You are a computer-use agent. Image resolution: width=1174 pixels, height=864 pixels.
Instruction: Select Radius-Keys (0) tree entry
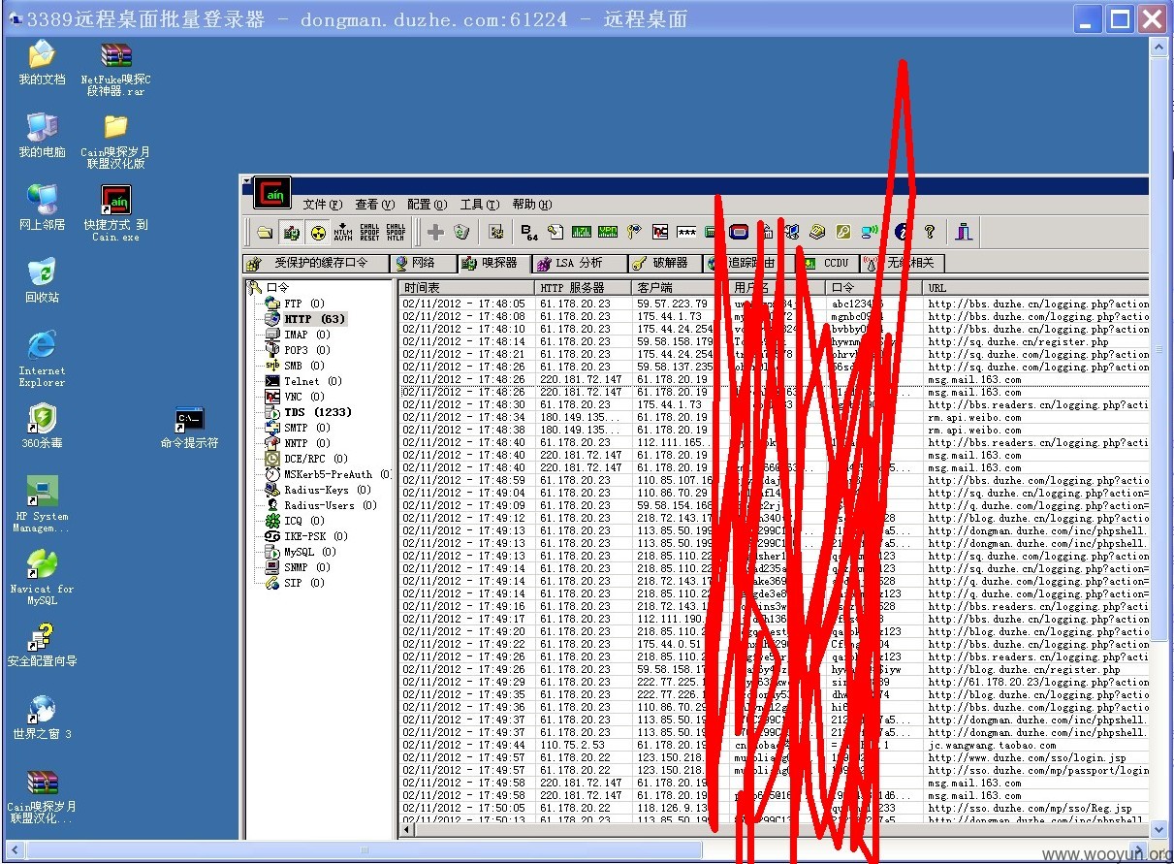(x=319, y=490)
